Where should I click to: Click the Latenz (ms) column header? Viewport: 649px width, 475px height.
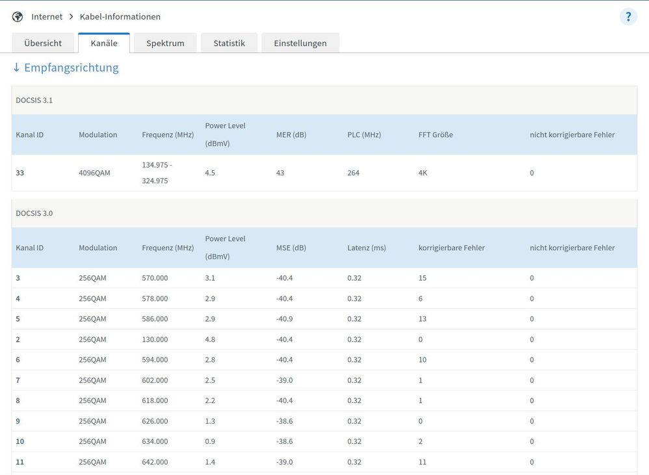(366, 248)
